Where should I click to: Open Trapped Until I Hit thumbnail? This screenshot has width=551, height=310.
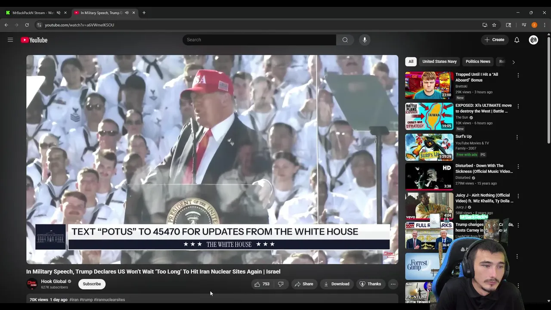pos(429,85)
